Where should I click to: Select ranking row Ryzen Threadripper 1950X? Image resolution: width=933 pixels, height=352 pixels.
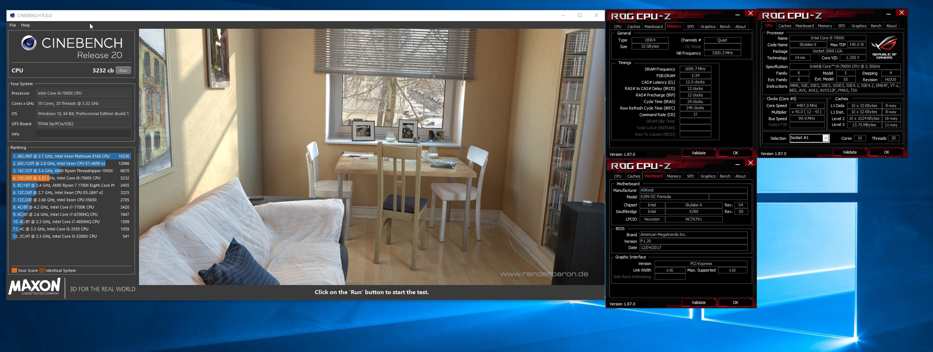[x=71, y=171]
